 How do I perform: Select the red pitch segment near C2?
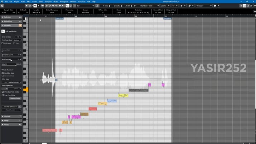(93, 109)
